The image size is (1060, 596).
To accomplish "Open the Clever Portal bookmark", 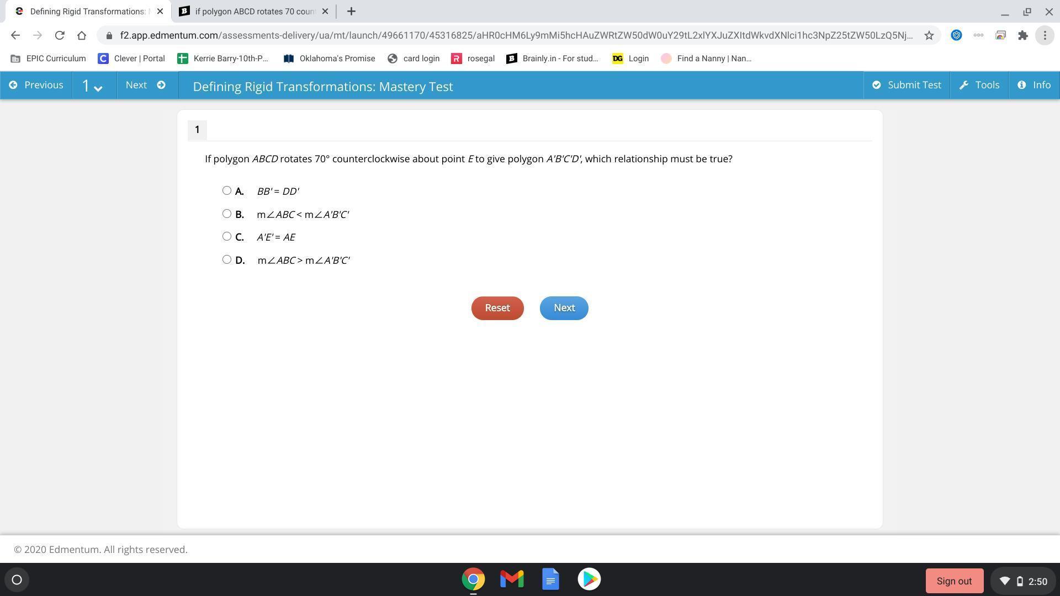I will 131,58.
